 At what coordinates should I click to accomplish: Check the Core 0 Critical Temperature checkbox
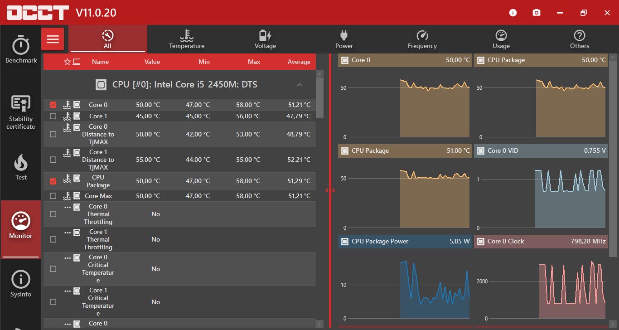click(x=53, y=269)
